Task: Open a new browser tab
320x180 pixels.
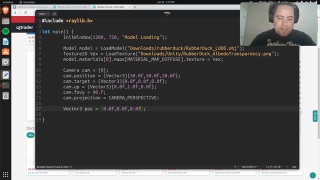Action: click(x=135, y=7)
